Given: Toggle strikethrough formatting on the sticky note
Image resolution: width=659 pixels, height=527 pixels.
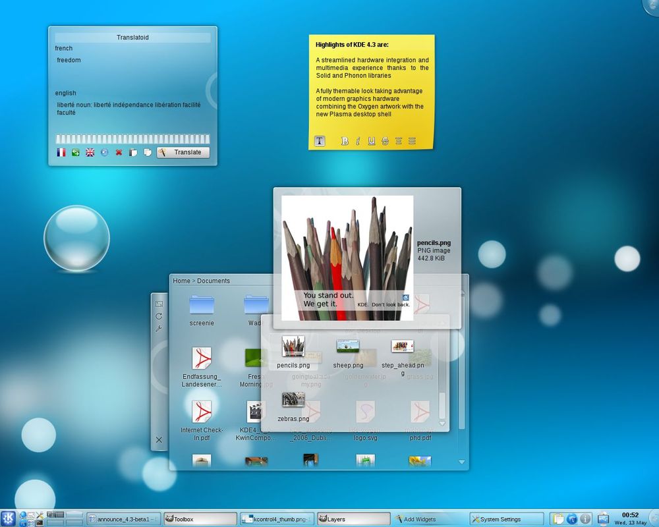Looking at the screenshot, I should point(385,141).
